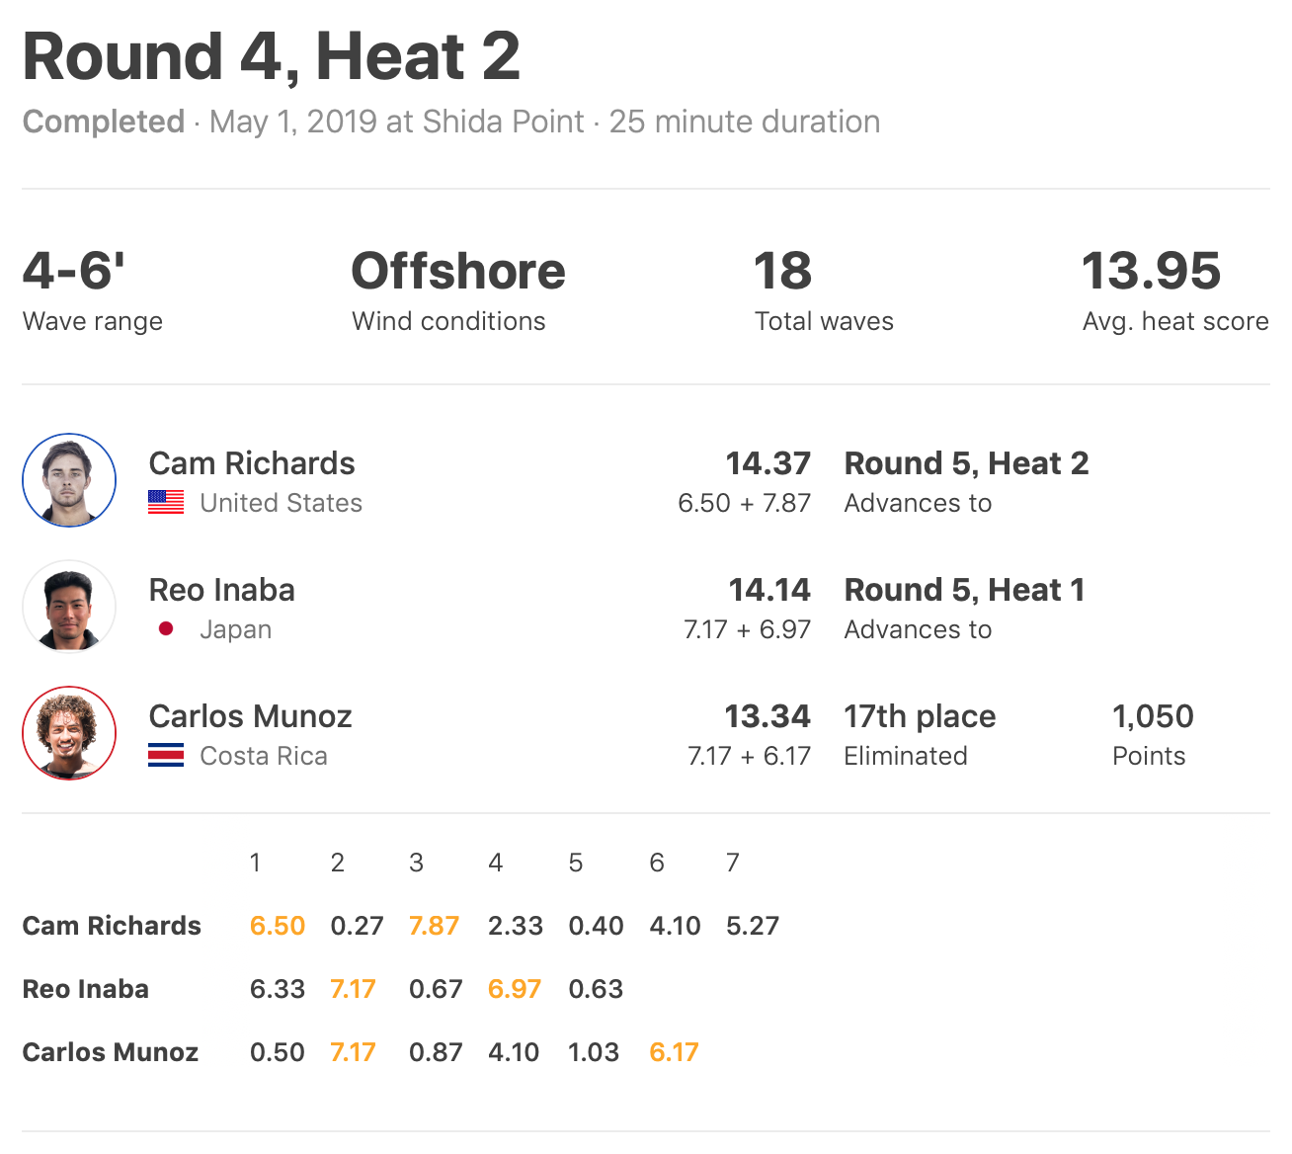Select Cam Richards' 14.37 heat total
This screenshot has width=1292, height=1154.
click(767, 463)
